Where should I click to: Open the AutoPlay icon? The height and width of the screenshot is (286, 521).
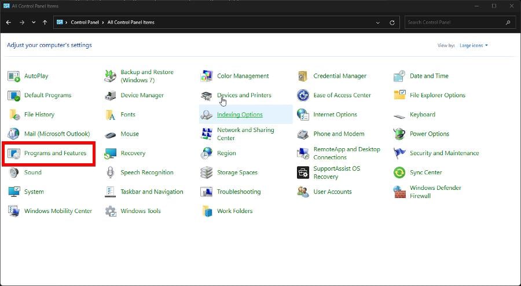(14, 76)
